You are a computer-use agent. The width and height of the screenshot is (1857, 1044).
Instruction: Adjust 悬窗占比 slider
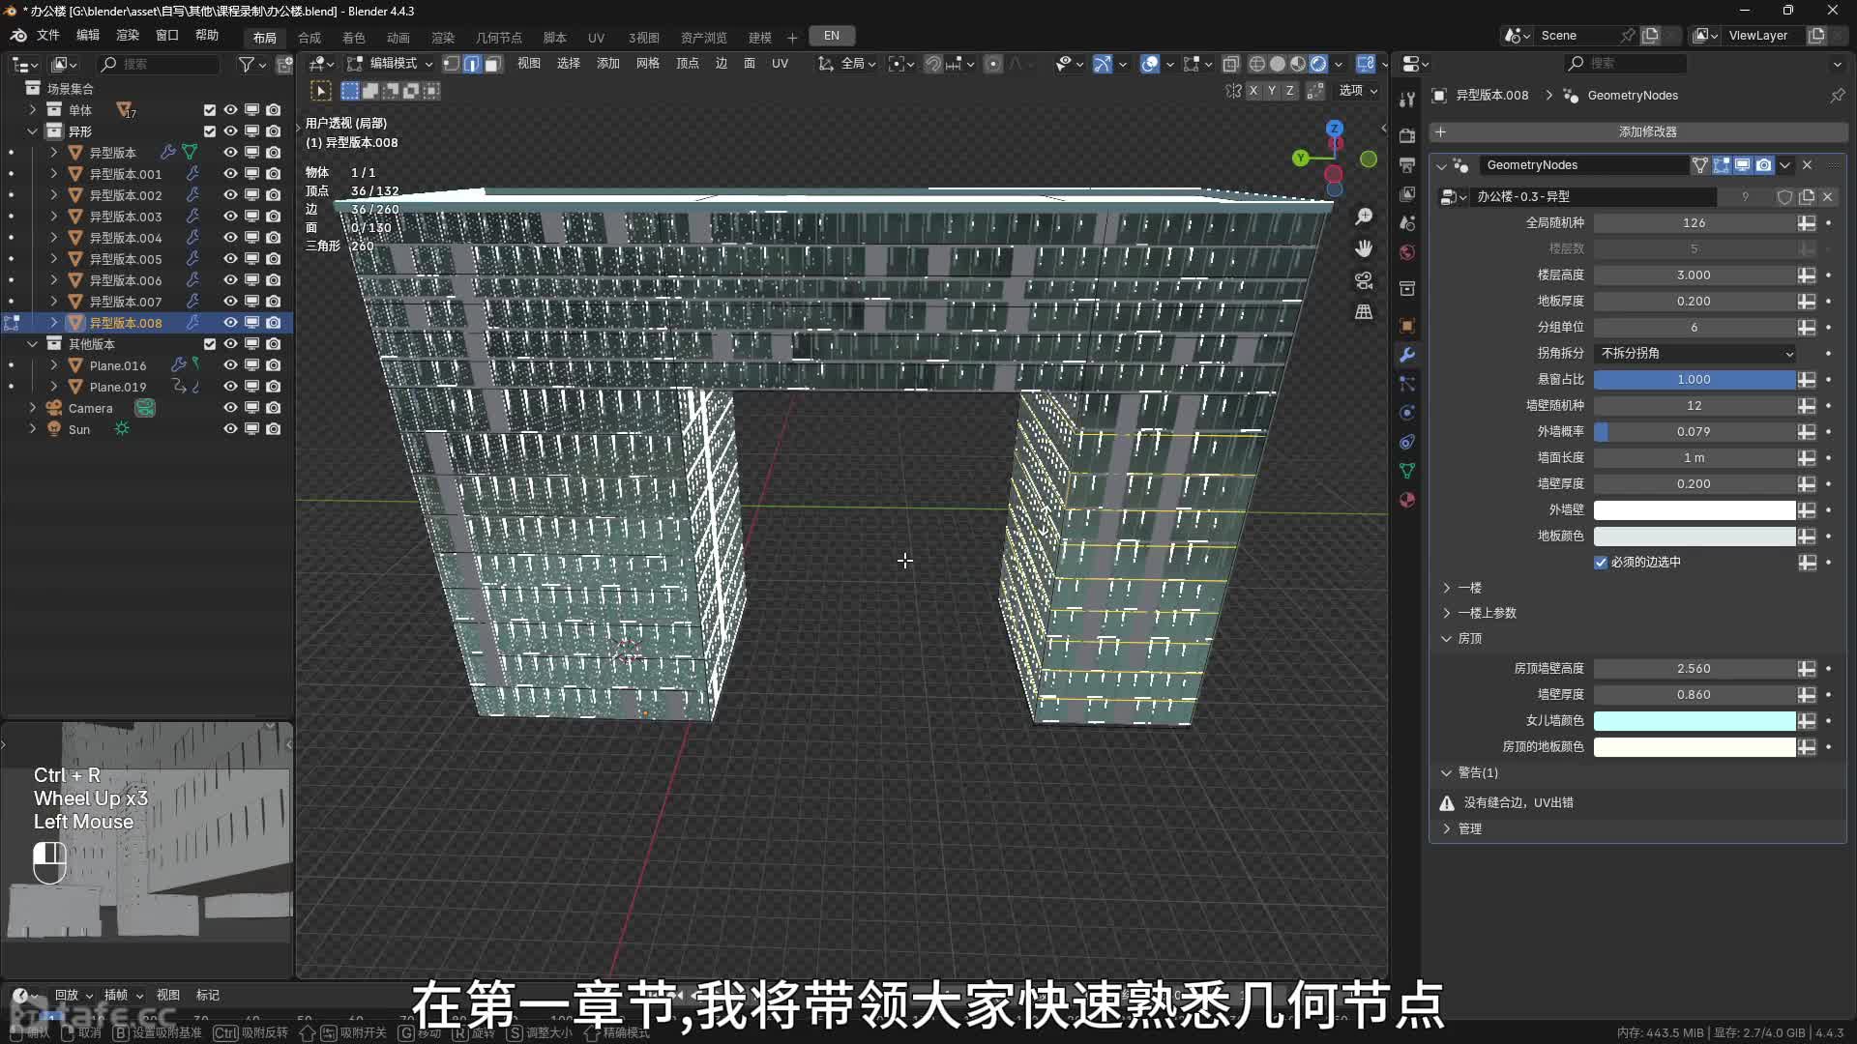coord(1695,380)
